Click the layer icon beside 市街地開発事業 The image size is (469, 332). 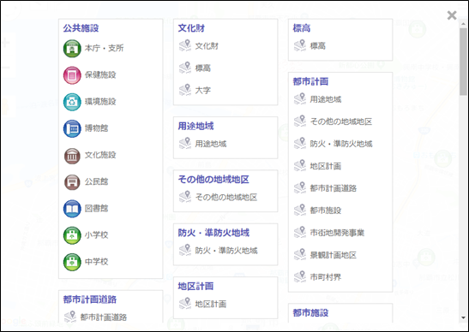pyautogui.click(x=300, y=233)
